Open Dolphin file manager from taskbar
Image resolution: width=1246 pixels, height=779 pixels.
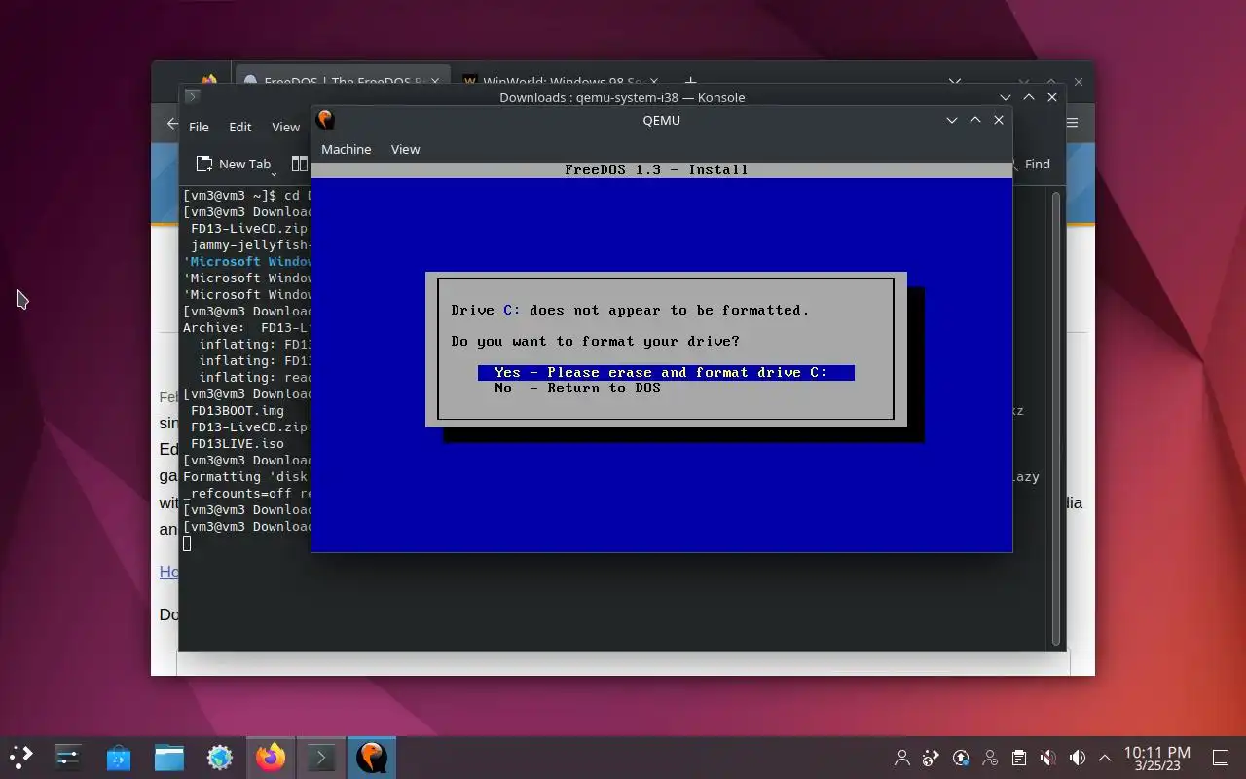click(169, 757)
